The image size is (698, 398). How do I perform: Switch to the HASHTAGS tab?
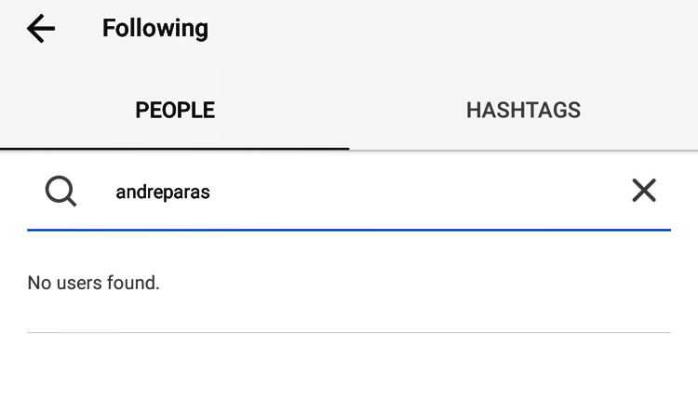pyautogui.click(x=523, y=111)
